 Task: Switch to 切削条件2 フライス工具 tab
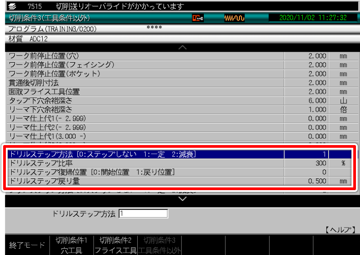[115, 245]
